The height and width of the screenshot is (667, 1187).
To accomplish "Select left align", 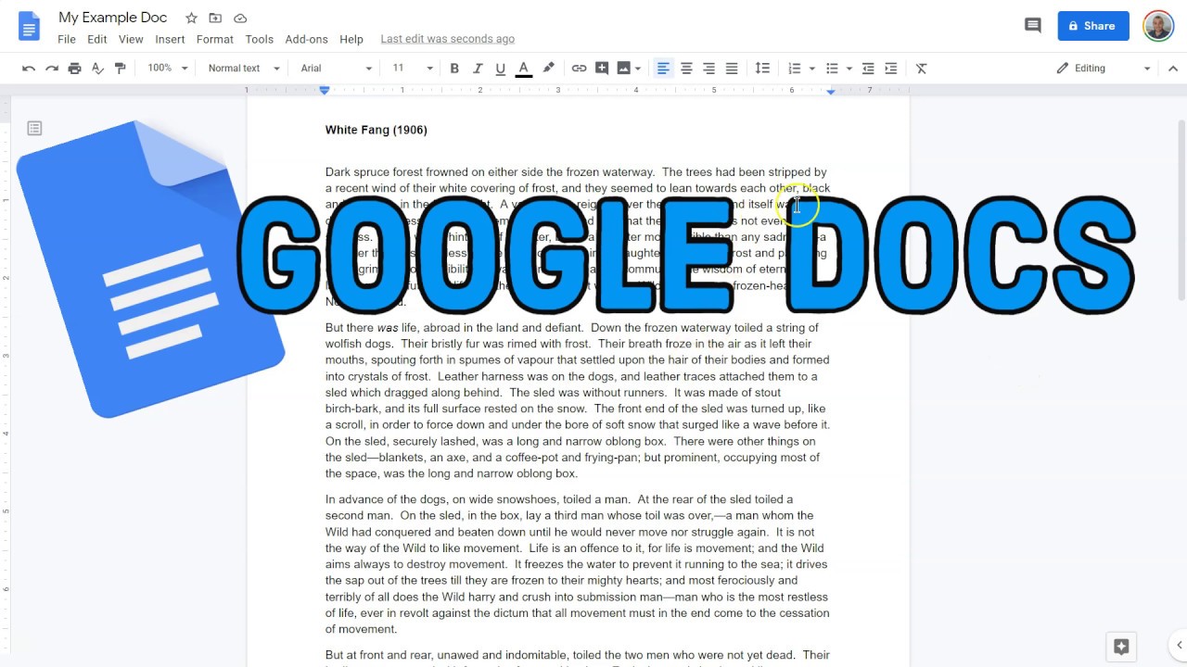I will tap(663, 69).
